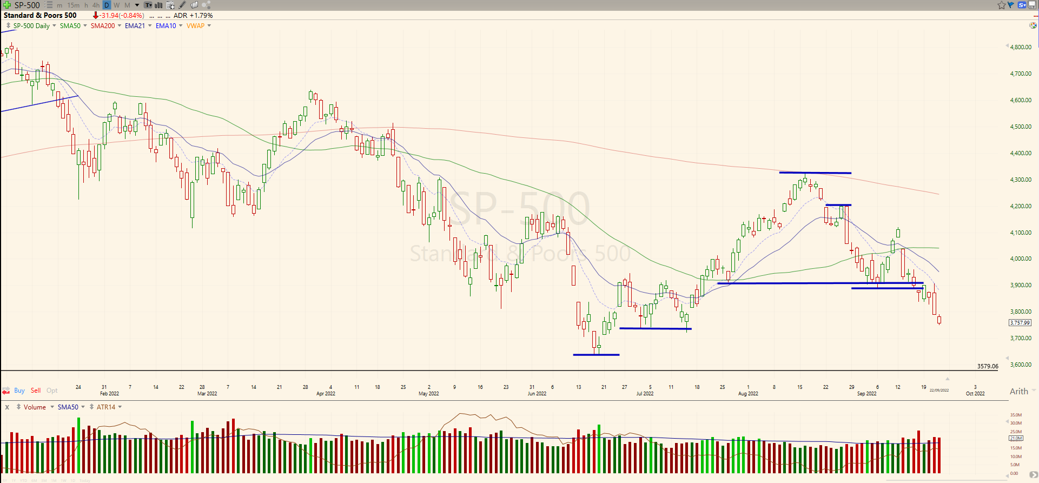Screen dimensions: 1039x483
Task: Select the Daily (D) timeframe
Action: pyautogui.click(x=107, y=5)
